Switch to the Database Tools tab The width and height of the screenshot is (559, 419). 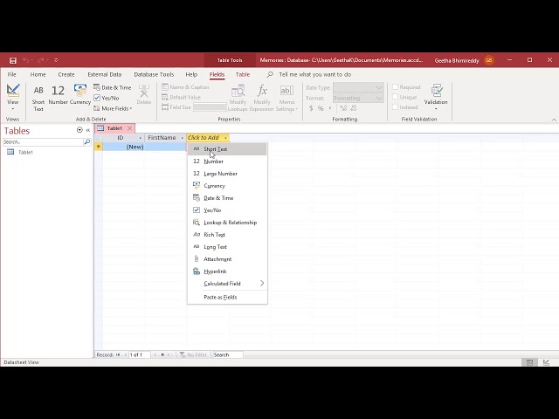click(x=154, y=74)
